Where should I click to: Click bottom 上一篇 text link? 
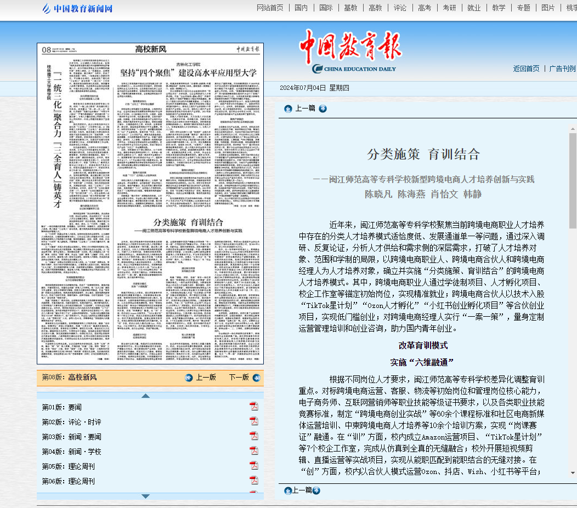(x=302, y=490)
